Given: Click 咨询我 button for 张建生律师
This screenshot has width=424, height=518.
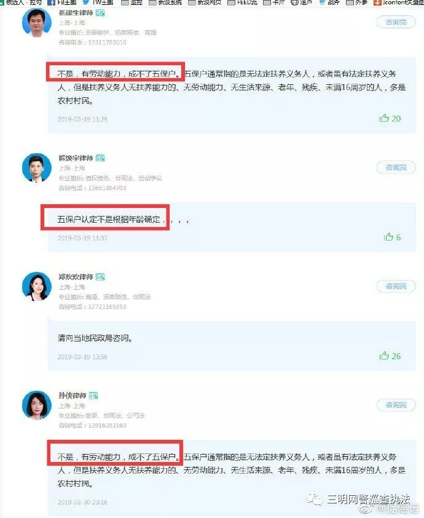Looking at the screenshot, I should pos(396,22).
